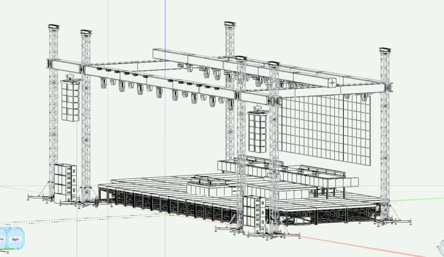Click the crosshair end cap on the roof beam
This screenshot has width=444, height=257.
[x=332, y=82]
